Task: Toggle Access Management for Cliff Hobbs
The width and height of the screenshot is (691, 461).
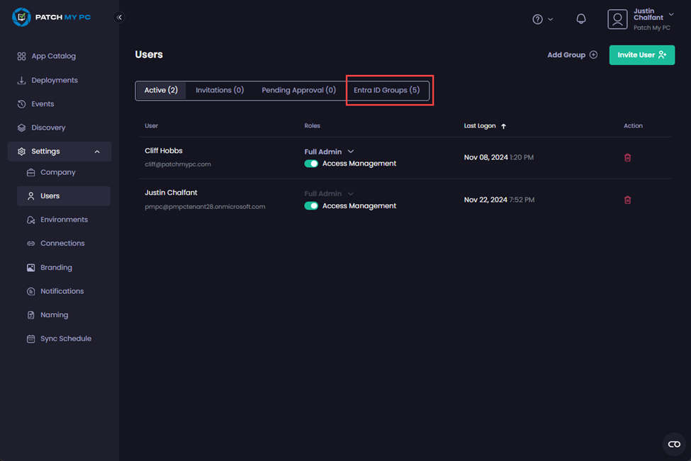Action: [312, 162]
